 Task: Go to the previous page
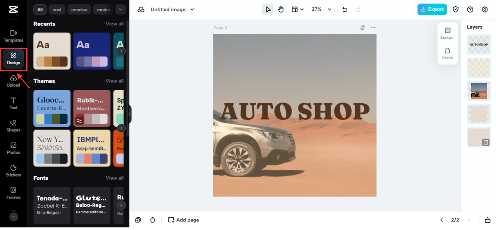(x=442, y=220)
